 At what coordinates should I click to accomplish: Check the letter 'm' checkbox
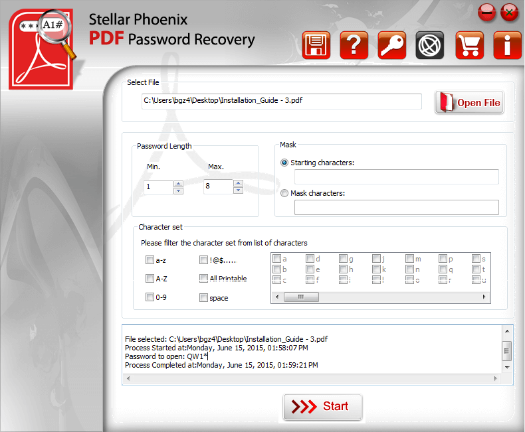(409, 258)
